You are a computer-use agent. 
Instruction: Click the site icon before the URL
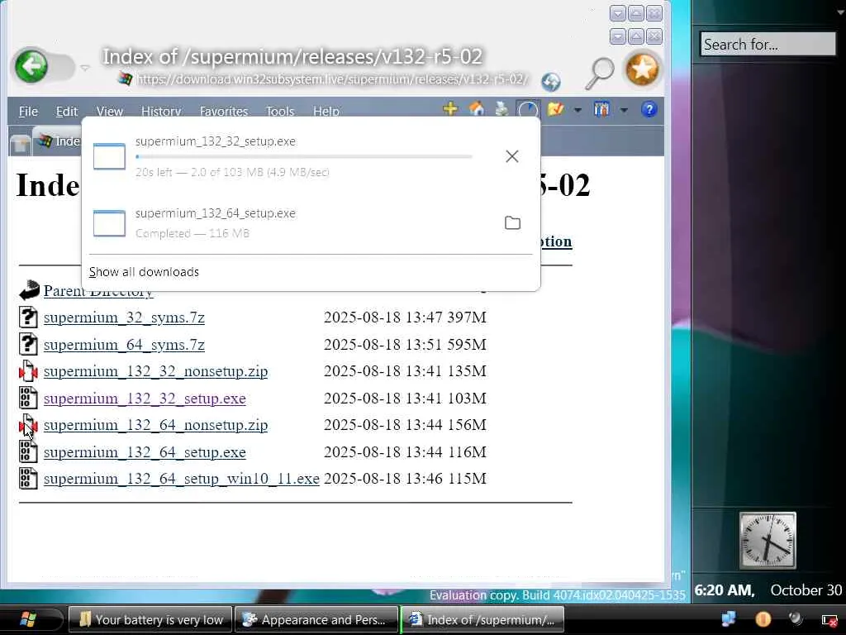point(125,79)
